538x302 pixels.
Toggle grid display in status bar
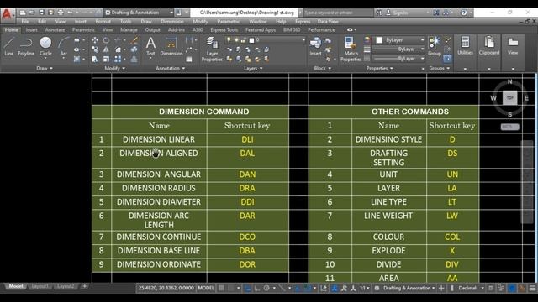221,288
